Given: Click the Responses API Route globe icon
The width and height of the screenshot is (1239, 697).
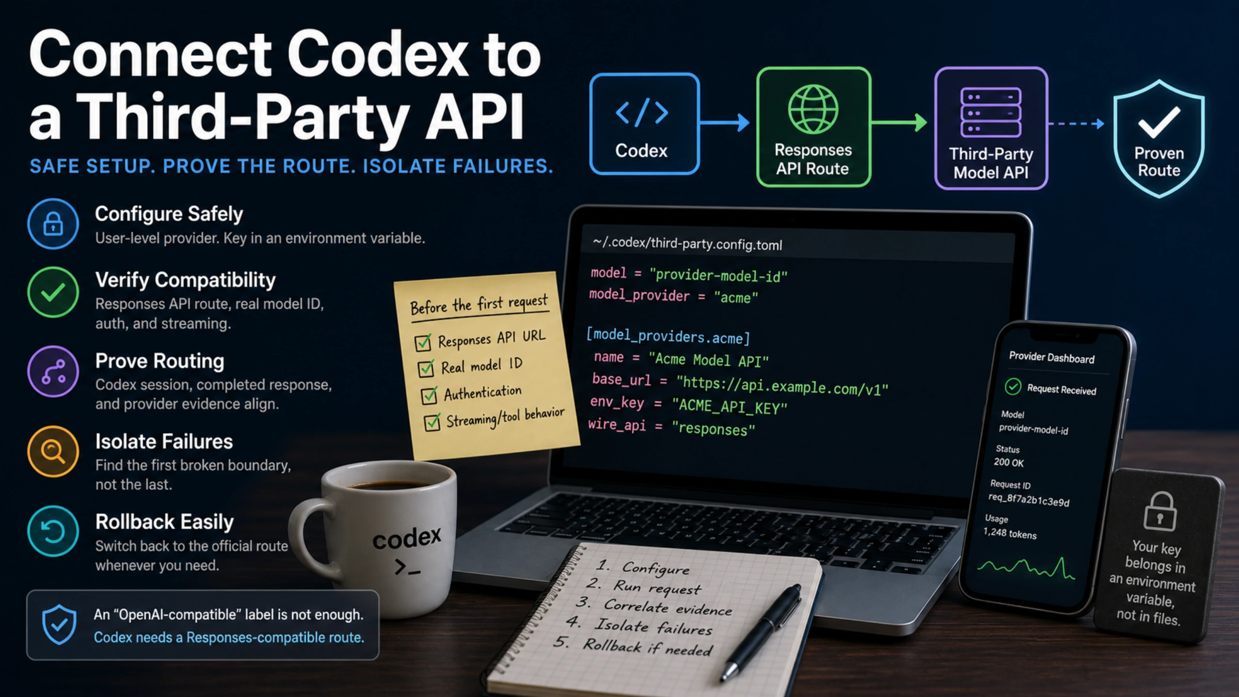Looking at the screenshot, I should click(x=813, y=109).
